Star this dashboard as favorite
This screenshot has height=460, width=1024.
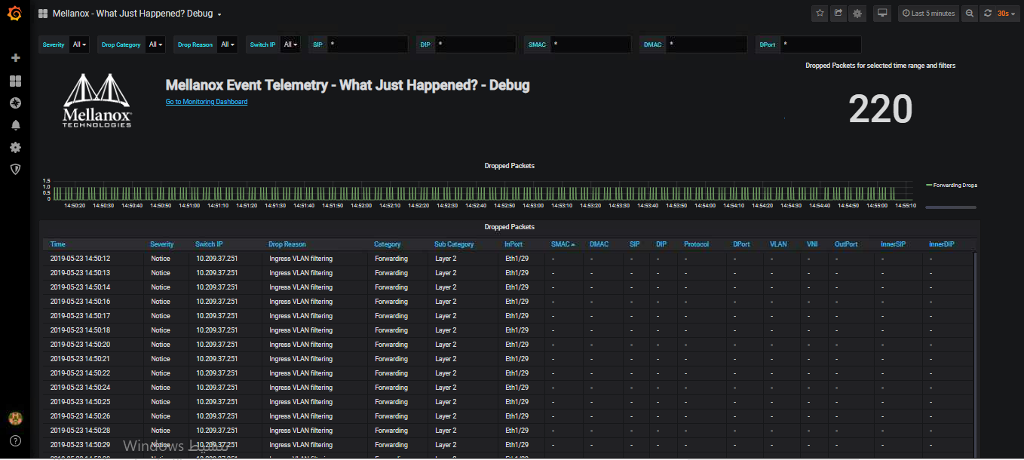coord(820,14)
